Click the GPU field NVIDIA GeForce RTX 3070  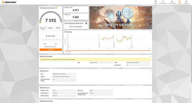pos(64,74)
